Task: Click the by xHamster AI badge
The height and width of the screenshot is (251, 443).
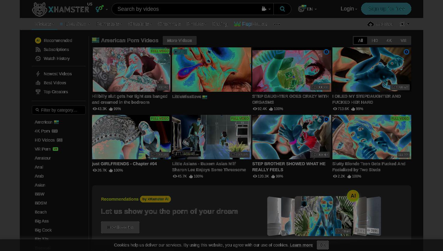Action: (155, 199)
